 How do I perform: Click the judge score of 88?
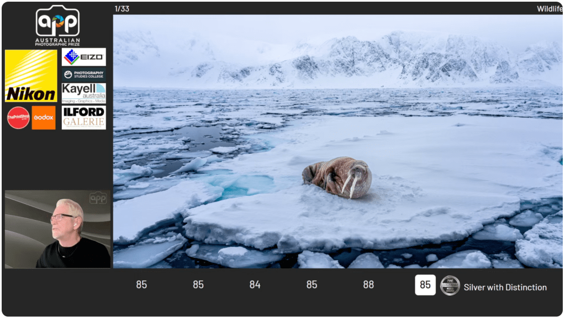point(368,285)
